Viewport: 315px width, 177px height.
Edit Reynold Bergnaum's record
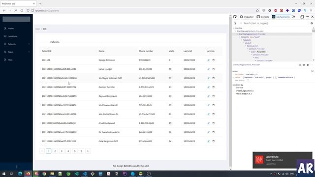[x=209, y=96]
